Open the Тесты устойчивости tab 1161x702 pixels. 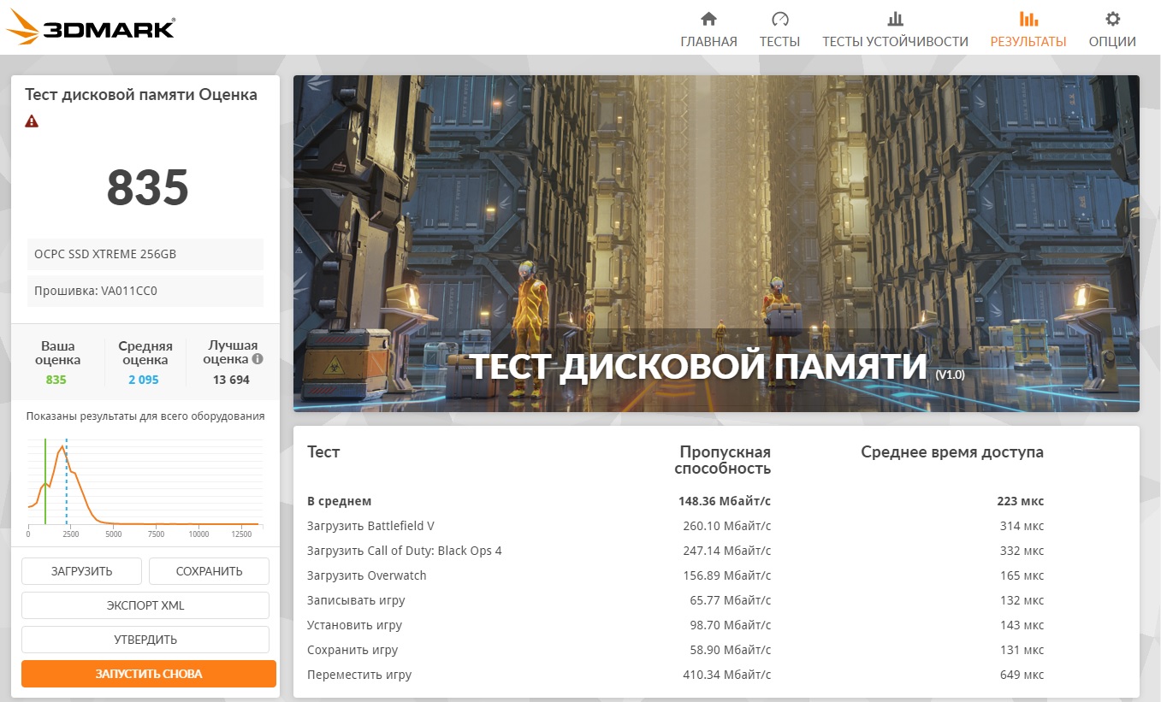coord(895,41)
